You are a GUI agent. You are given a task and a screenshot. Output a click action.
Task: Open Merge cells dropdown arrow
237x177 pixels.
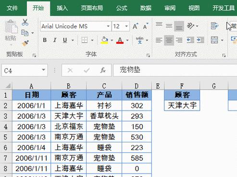tap(222, 40)
